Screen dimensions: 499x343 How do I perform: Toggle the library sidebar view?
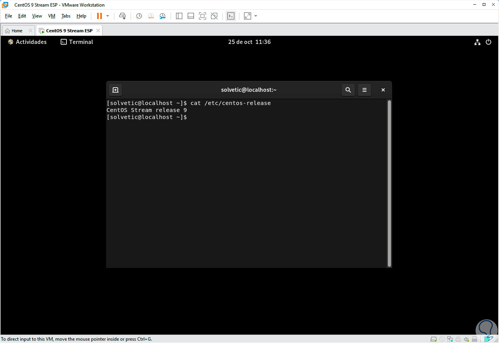[x=179, y=16]
